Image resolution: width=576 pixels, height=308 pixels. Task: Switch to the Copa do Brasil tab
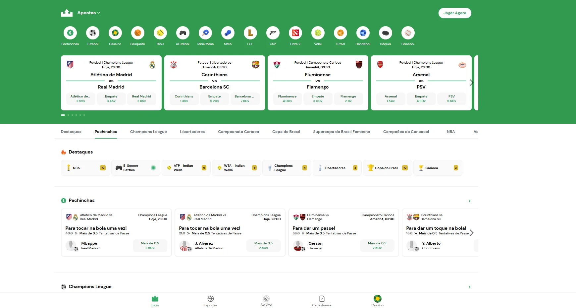(286, 132)
